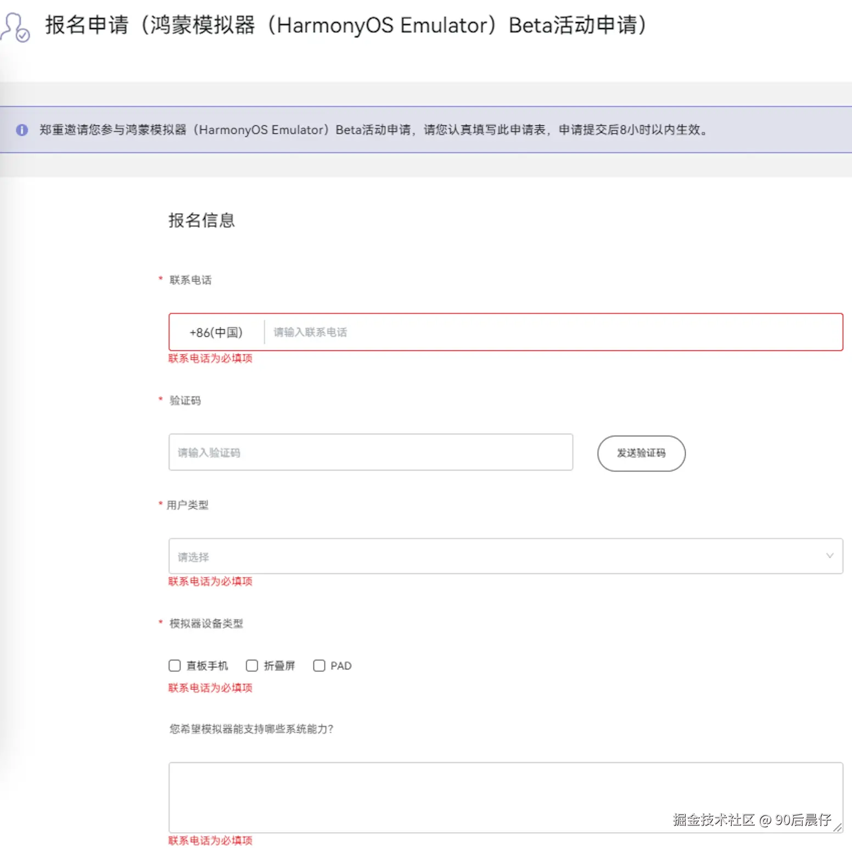Click the 报名信息 section heading
Screen dimensions: 852x848
[201, 220]
